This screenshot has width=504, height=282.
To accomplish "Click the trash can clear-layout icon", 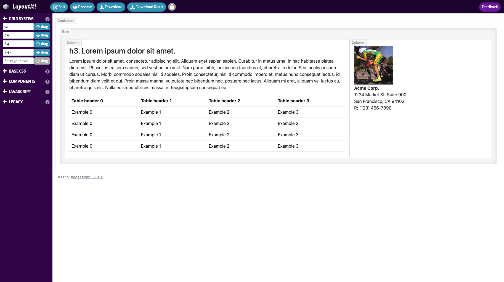I will pyautogui.click(x=172, y=7).
